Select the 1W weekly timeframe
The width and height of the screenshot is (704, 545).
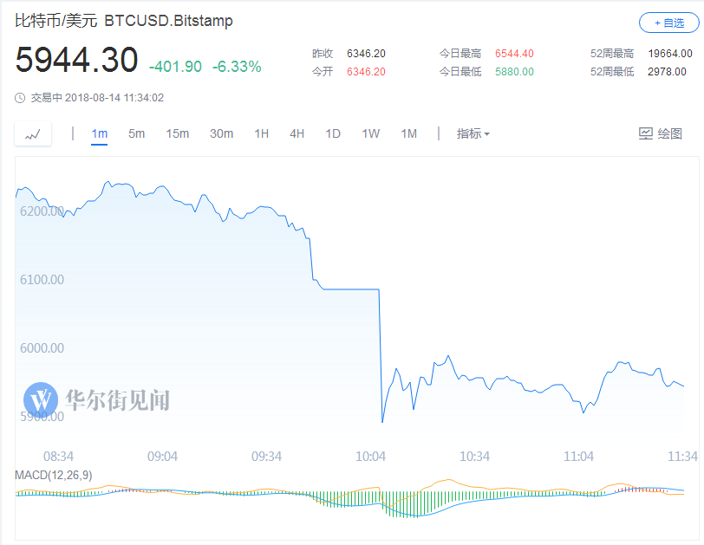(x=370, y=133)
